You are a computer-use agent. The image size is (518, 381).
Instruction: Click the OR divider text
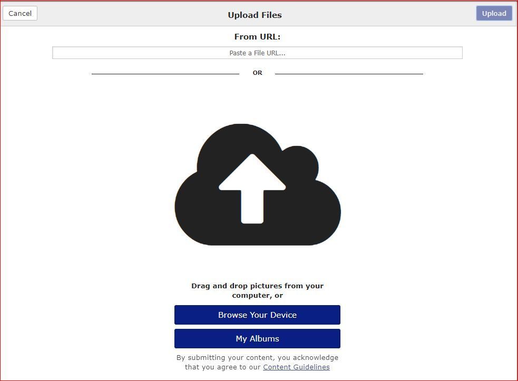pyautogui.click(x=257, y=73)
